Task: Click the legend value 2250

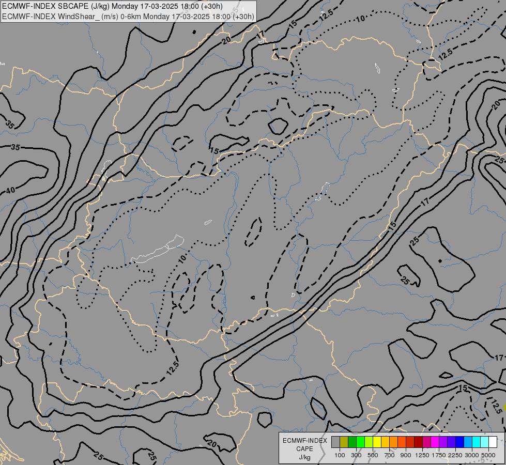Action: tap(455, 455)
